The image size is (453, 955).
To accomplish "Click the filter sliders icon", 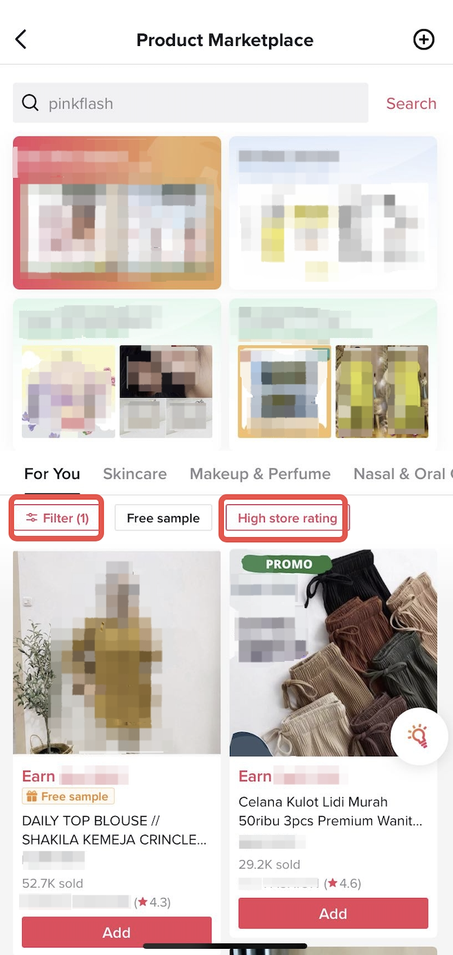I will pos(32,518).
